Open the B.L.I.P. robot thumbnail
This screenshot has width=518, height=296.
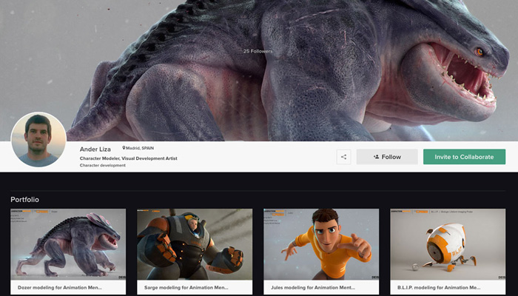point(448,244)
